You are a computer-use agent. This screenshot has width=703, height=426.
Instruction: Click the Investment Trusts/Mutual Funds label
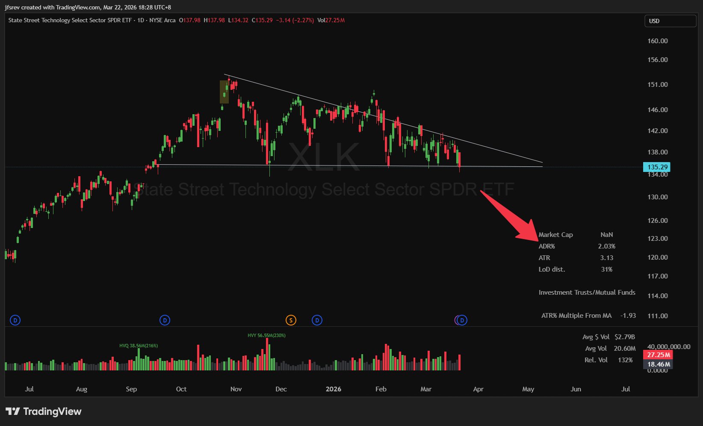tap(587, 293)
